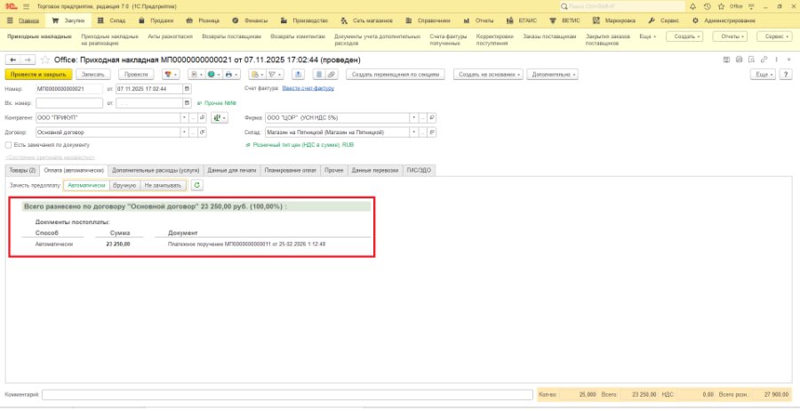
Task: Focus the search field in title bar
Action: [622, 6]
